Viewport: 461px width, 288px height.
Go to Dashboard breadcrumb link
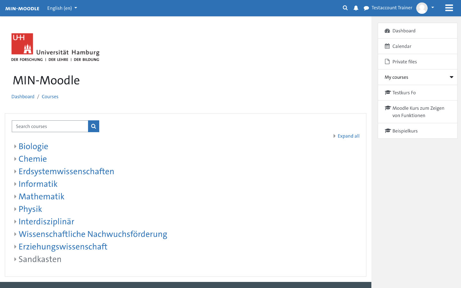23,97
